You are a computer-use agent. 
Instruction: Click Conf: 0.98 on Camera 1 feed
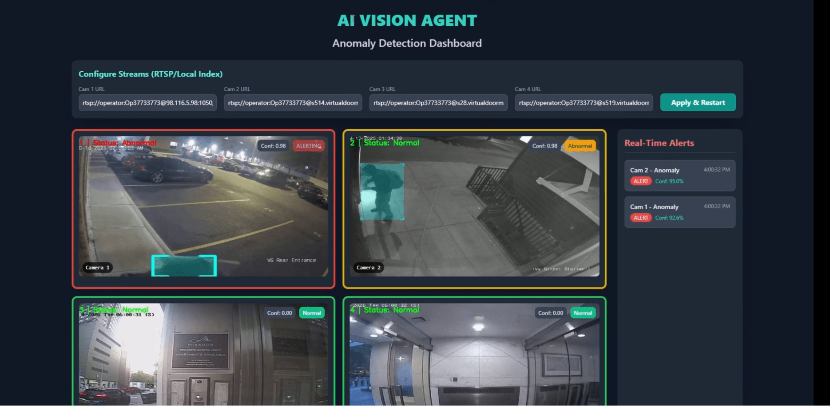273,146
